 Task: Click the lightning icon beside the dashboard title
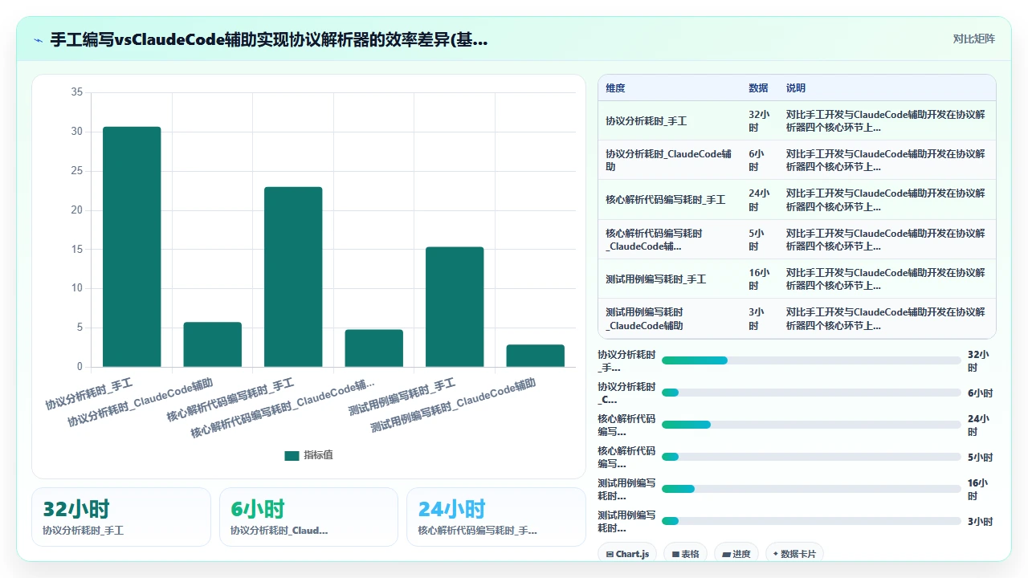click(38, 39)
